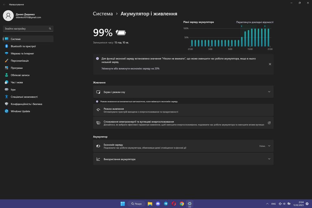Image resolution: width=312 pixels, height=208 pixels.
Task: Open Режим живлення setting row
Action: [183, 110]
